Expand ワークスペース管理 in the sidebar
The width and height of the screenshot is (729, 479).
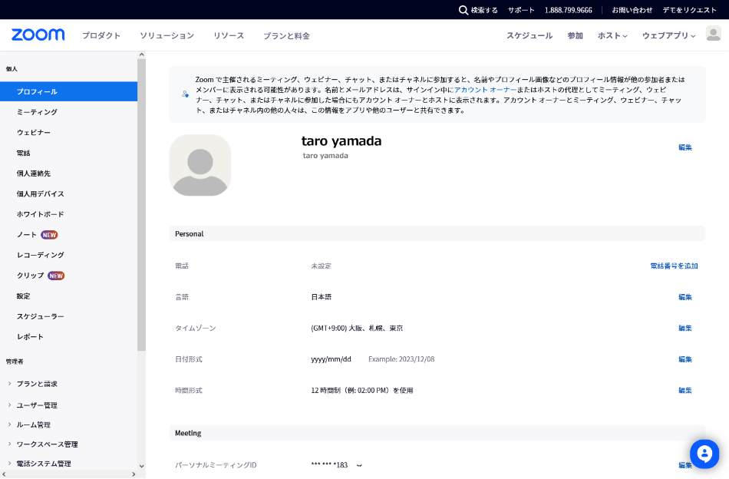point(9,444)
